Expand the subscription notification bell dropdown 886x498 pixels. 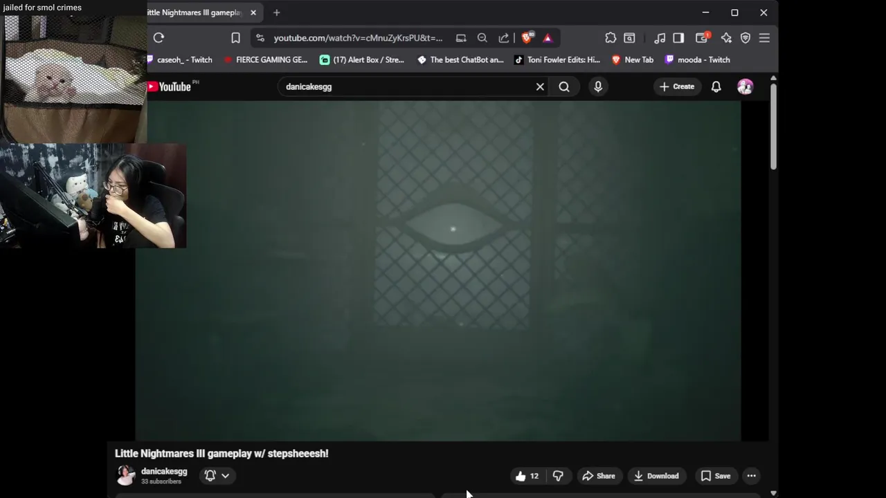[x=217, y=475]
